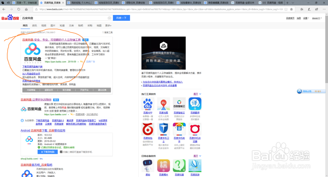This screenshot has height=177, width=328.
Task: Open the 百度APP icon
Action: [148, 104]
